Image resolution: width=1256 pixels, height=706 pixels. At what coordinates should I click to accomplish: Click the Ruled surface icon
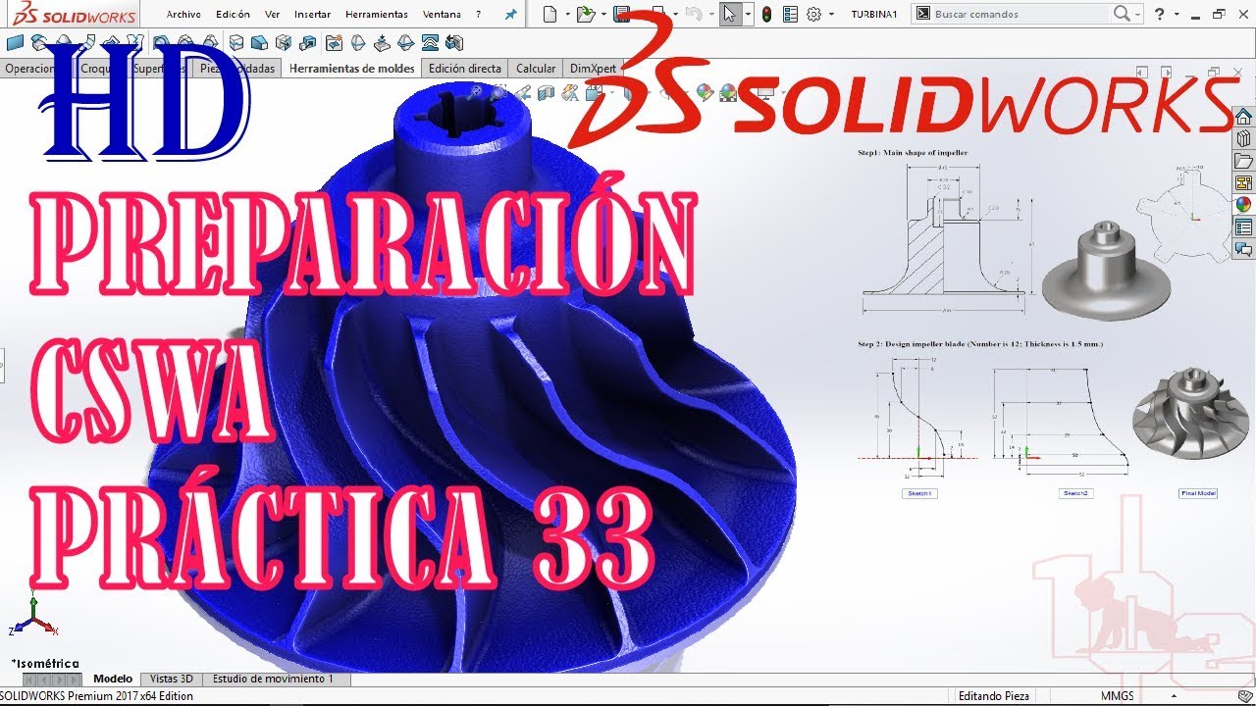coord(88,43)
